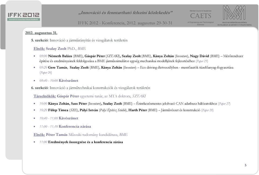The image size is (259, 175).
Task: Click the name "Németh Balázs"
Action: click(60, 56)
